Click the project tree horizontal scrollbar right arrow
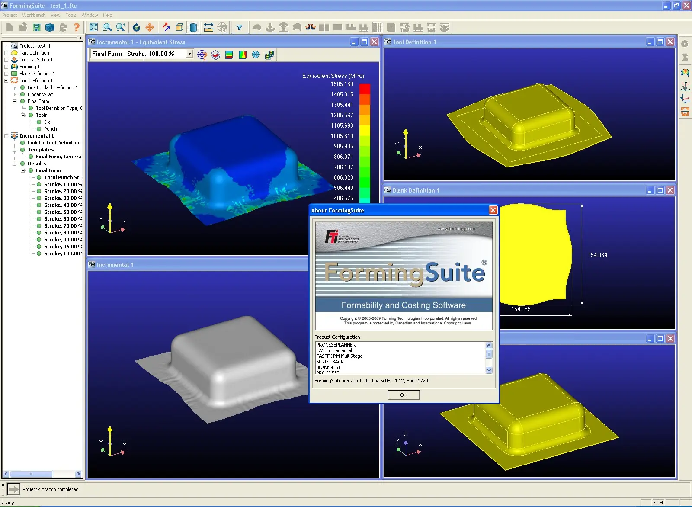The image size is (692, 507). (78, 474)
